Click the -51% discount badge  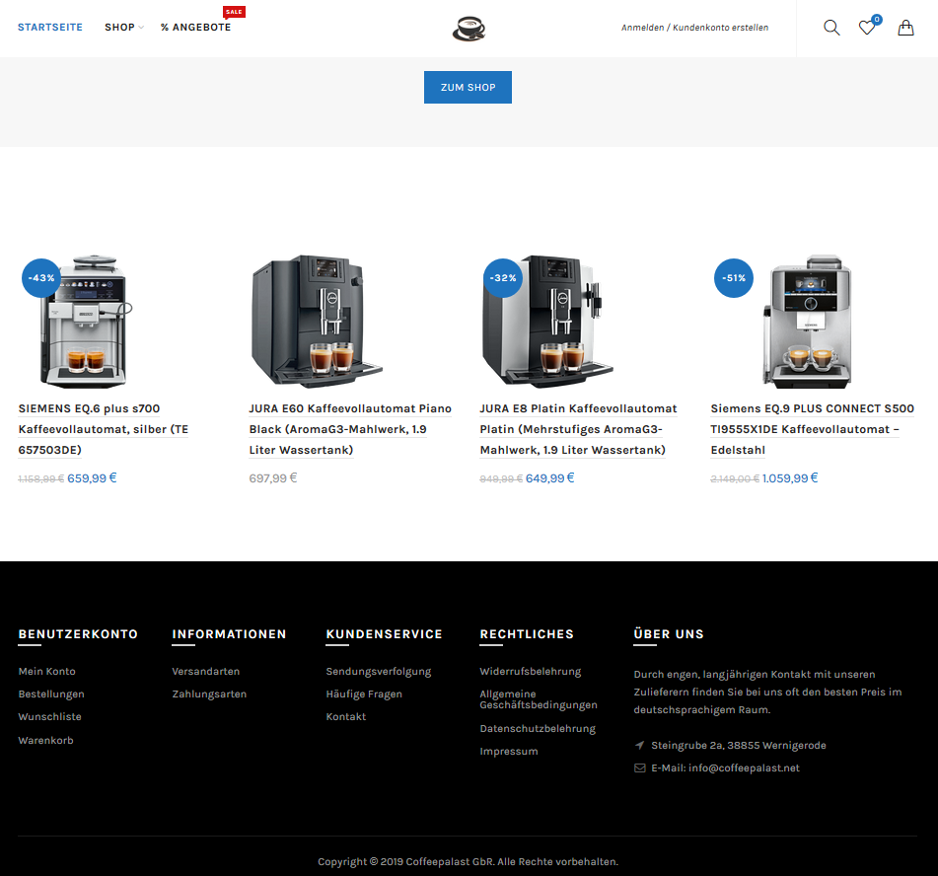click(734, 278)
